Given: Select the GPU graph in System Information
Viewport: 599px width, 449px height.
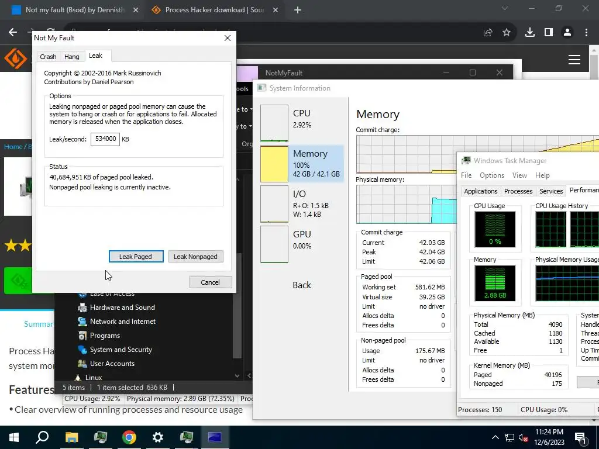Looking at the screenshot, I should (x=274, y=244).
